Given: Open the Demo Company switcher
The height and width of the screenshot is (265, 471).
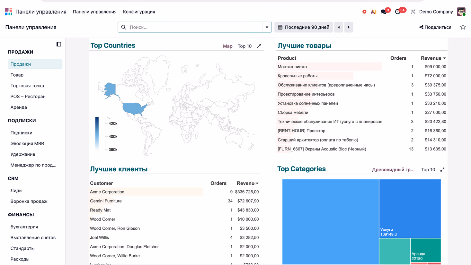Looking at the screenshot, I should point(436,12).
